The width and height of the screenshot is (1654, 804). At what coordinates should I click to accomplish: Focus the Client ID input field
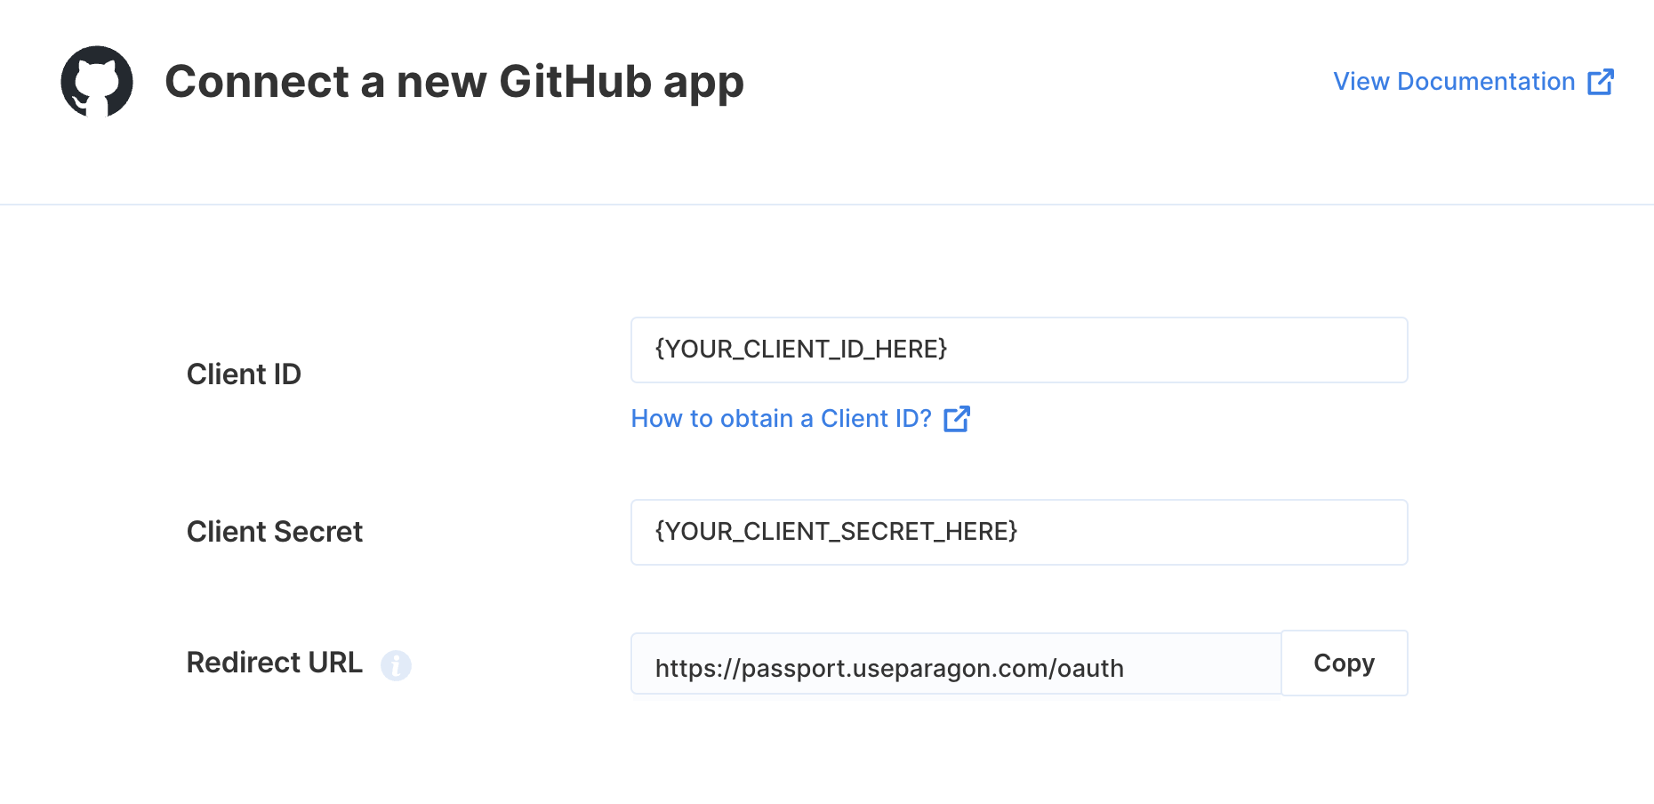pyautogui.click(x=1019, y=350)
